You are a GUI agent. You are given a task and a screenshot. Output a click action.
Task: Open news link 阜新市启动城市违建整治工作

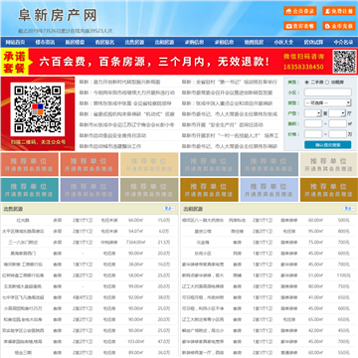click(110, 146)
